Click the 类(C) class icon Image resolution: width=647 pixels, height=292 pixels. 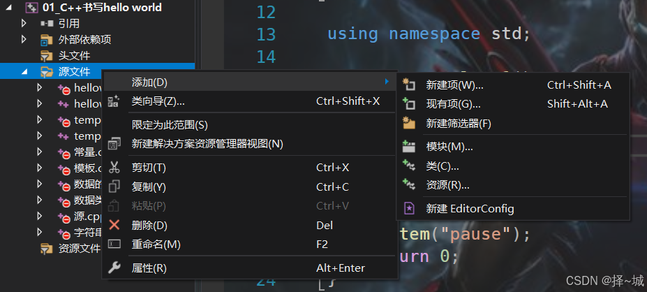(408, 166)
